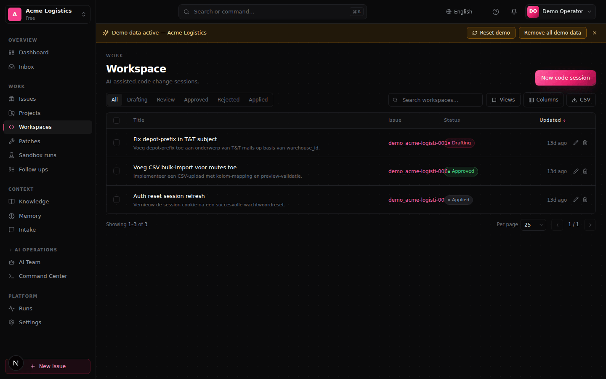This screenshot has width=606, height=379.
Task: Open Voeg CSV bulk-import voor routes toe
Action: pyautogui.click(x=185, y=168)
